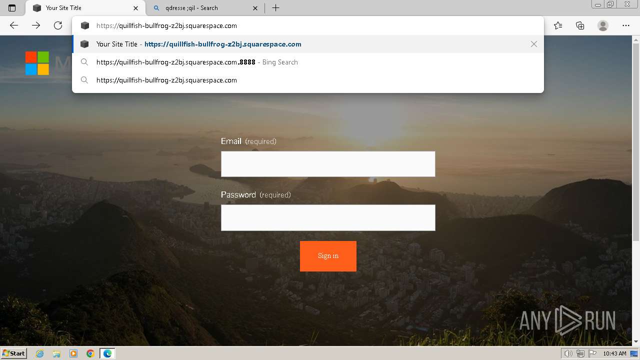Close the 'Your Site Title' tab
The height and width of the screenshot is (360, 640).
pos(136,8)
